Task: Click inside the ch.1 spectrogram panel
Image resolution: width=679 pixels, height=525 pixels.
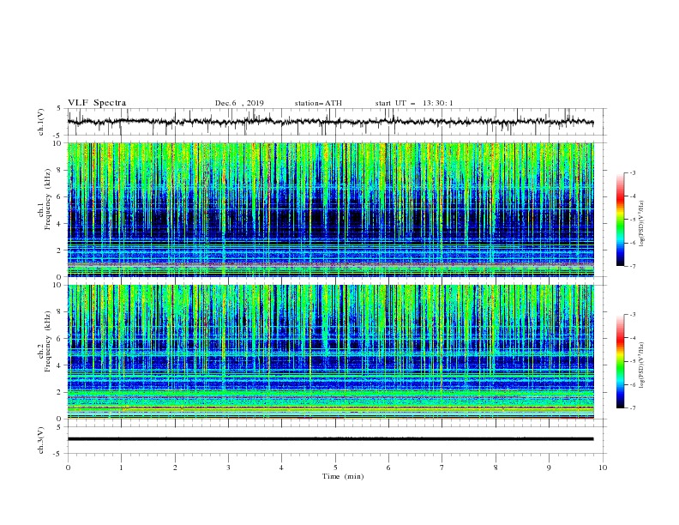Action: point(330,209)
